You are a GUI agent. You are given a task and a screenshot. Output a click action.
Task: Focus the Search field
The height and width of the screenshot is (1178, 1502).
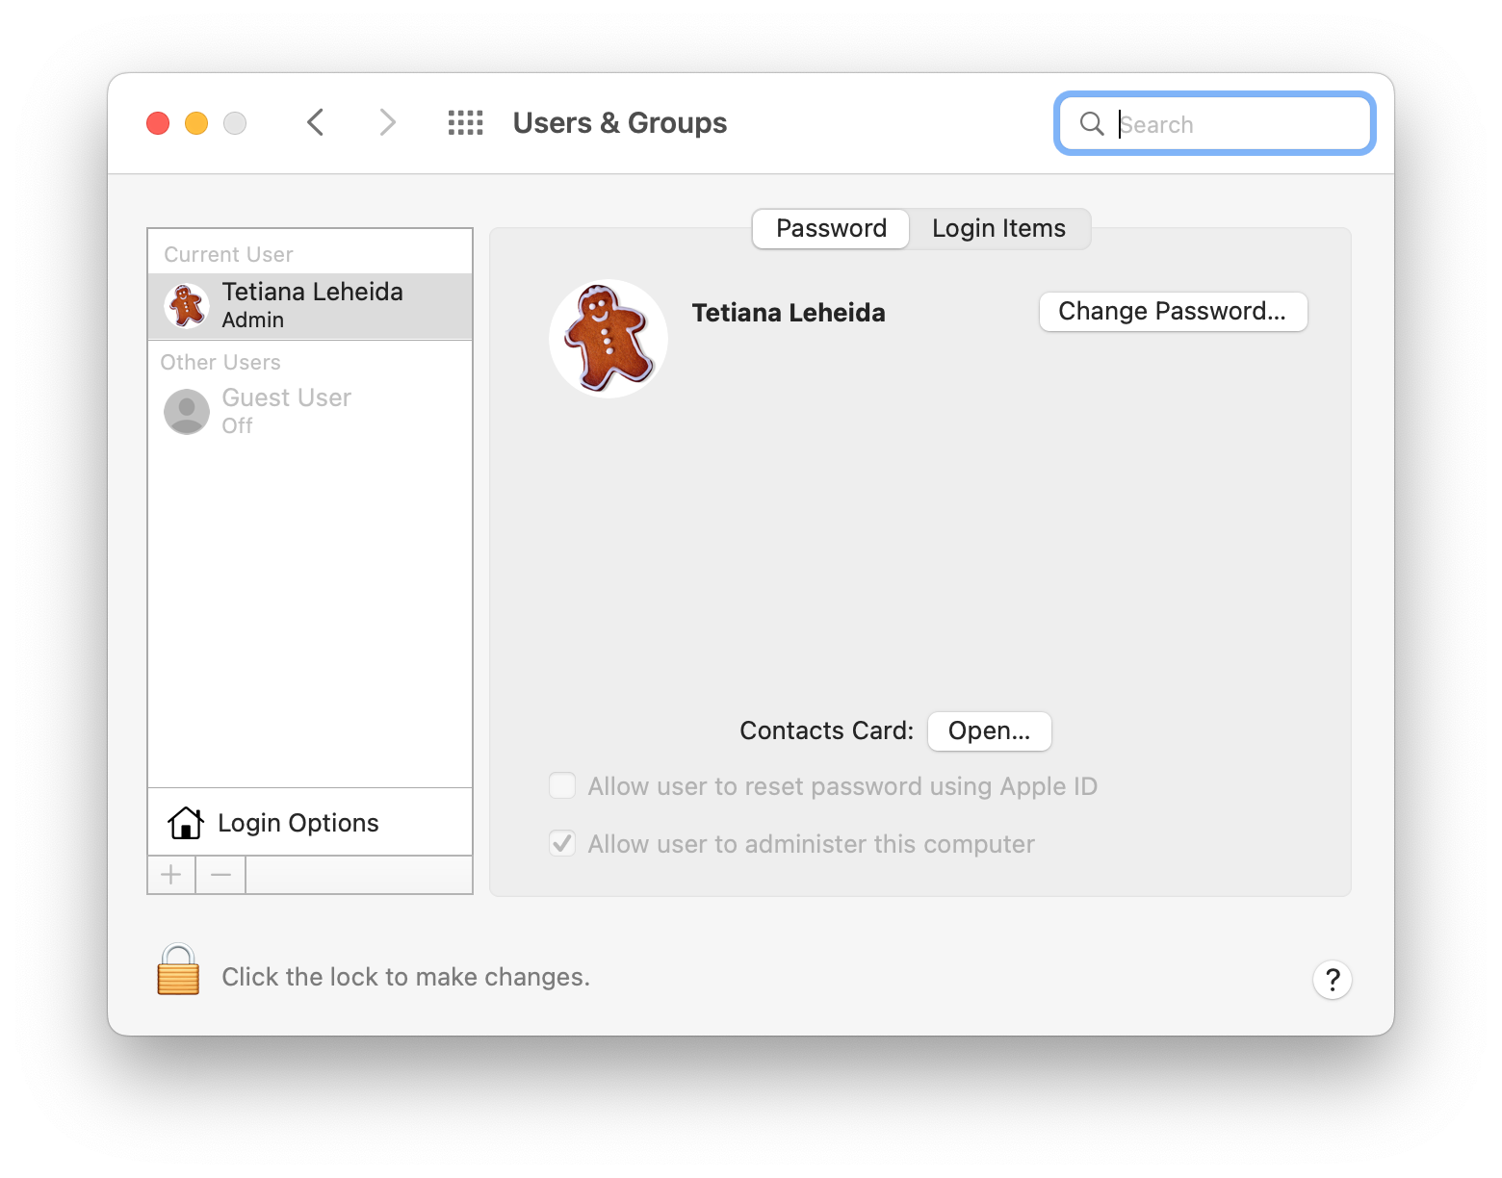coord(1215,123)
